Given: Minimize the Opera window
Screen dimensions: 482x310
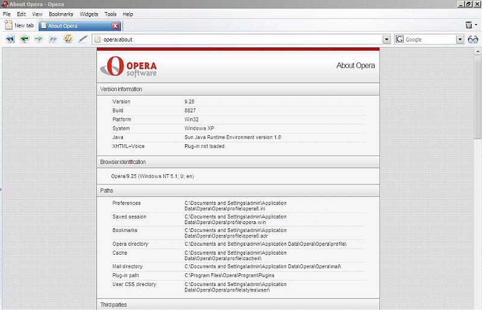Looking at the screenshot, I should tap(461, 4).
